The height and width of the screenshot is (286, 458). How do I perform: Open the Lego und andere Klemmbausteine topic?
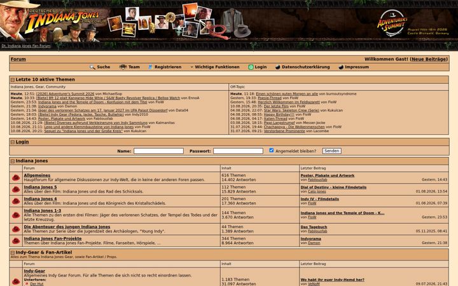point(89,127)
